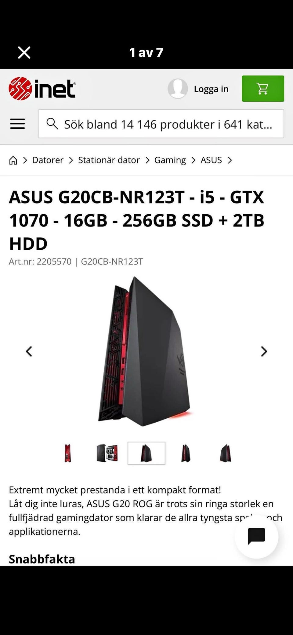Viewport: 293px width, 635px height.
Task: Show the next product image
Action: 264,351
